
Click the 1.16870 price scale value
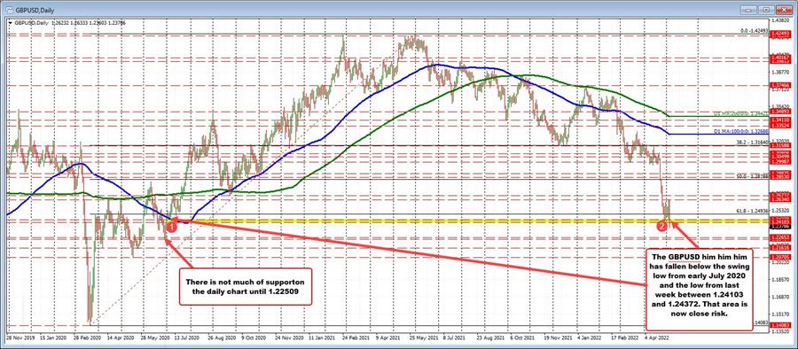pos(781,297)
